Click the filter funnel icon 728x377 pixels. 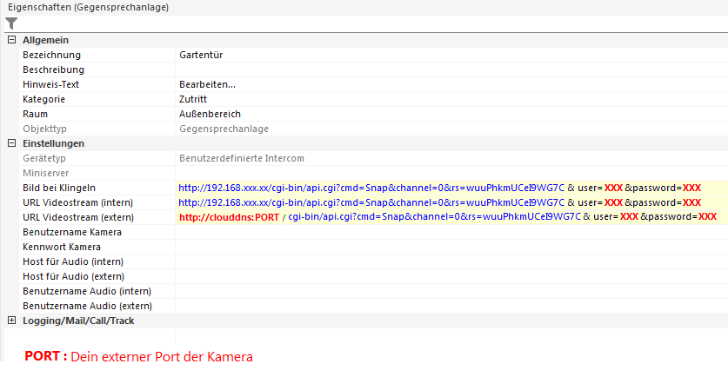coord(11,23)
